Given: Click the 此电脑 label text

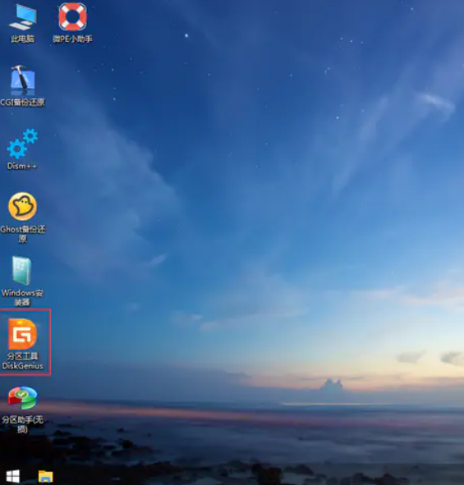Looking at the screenshot, I should tap(23, 39).
